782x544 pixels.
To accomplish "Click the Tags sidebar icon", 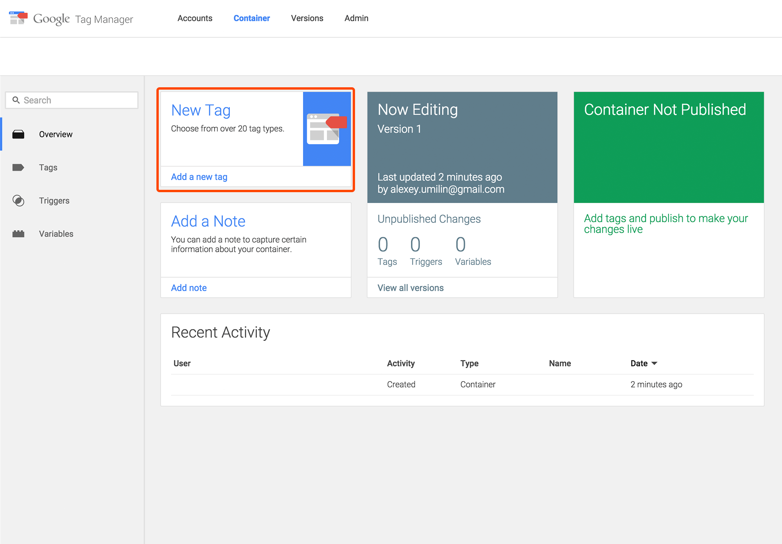I will tap(18, 168).
